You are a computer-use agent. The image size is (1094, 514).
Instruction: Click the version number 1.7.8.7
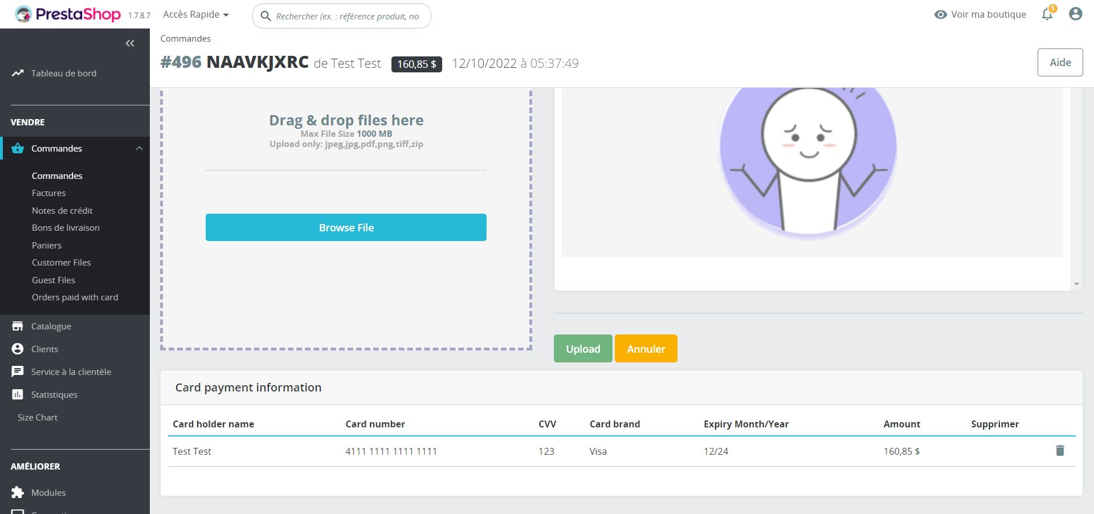point(139,16)
